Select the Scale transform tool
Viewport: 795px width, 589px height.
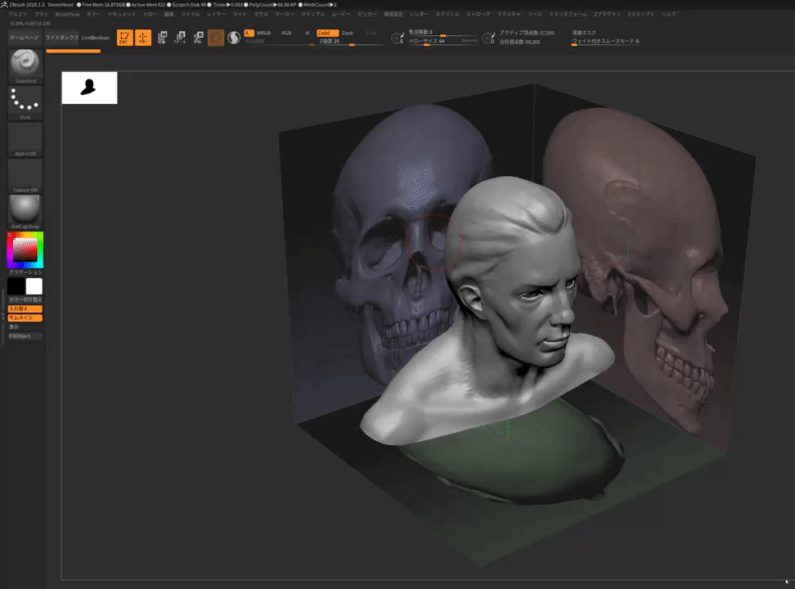[180, 38]
